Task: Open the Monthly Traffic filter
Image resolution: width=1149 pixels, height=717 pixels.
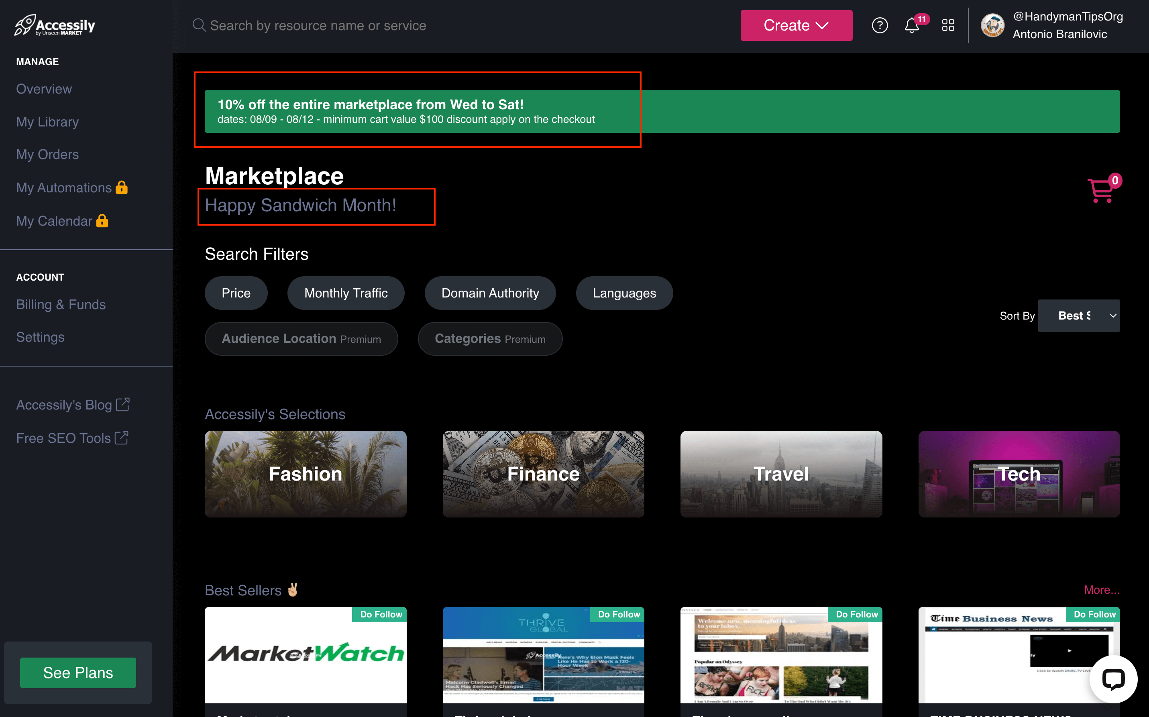Action: [346, 293]
